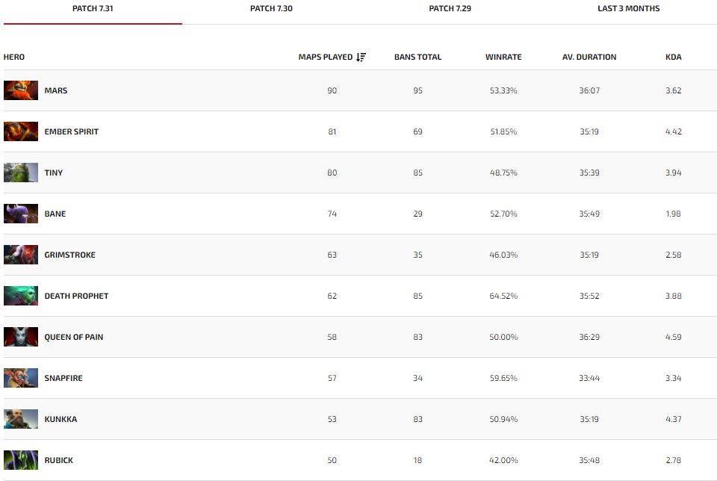Sort the table by Bans Total
The image size is (717, 481).
click(x=418, y=57)
